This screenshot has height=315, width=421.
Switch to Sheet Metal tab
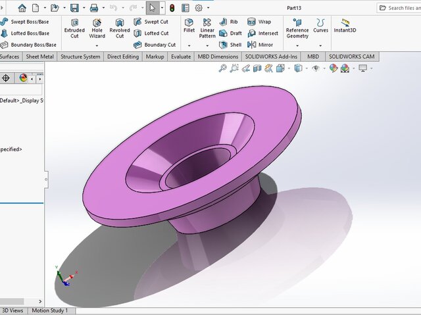point(39,57)
